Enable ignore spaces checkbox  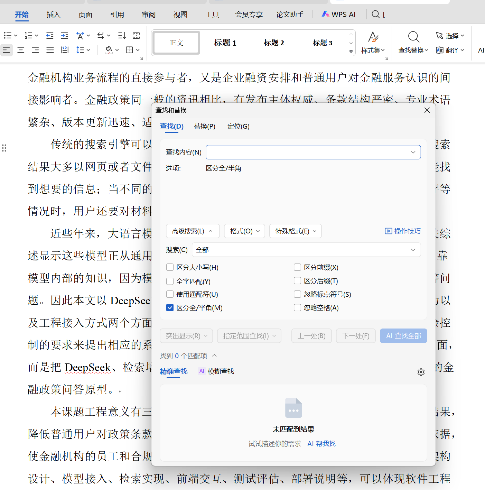(x=297, y=307)
